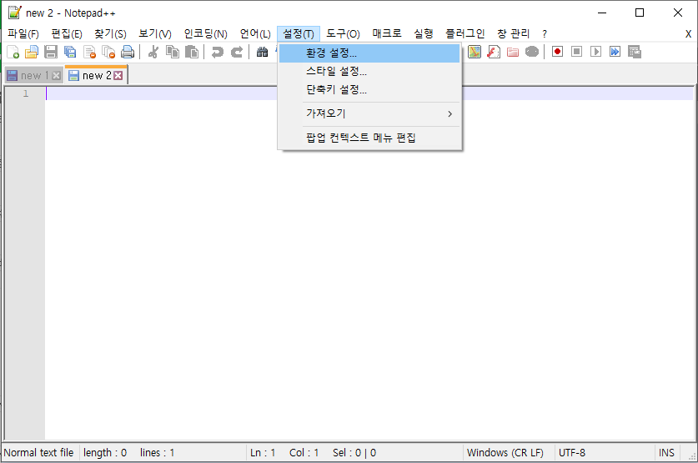The width and height of the screenshot is (698, 463).
Task: Open the Document Map icon
Action: click(x=475, y=52)
